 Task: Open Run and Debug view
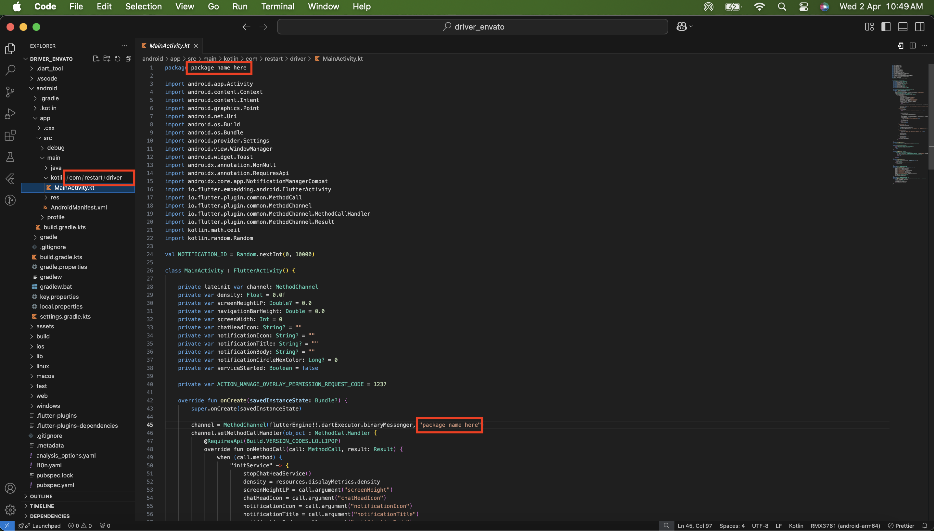pyautogui.click(x=10, y=113)
